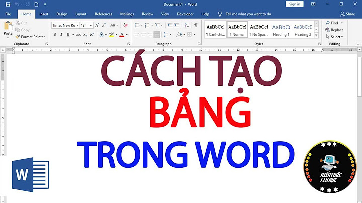Viewport: 362px width, 203px height.
Task: Switch to the Design tab
Action: point(62,14)
